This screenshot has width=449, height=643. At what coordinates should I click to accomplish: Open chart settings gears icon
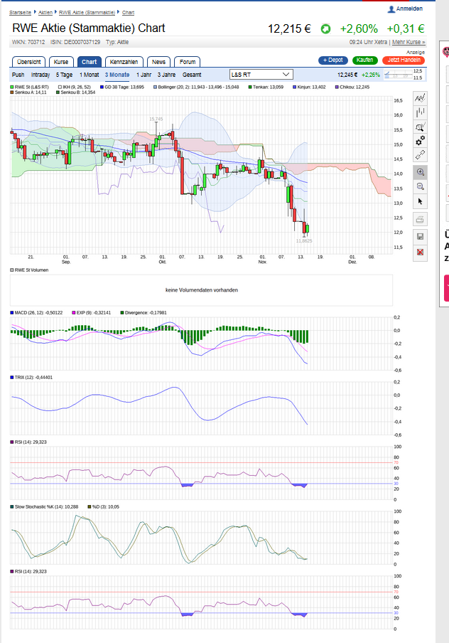click(x=420, y=141)
